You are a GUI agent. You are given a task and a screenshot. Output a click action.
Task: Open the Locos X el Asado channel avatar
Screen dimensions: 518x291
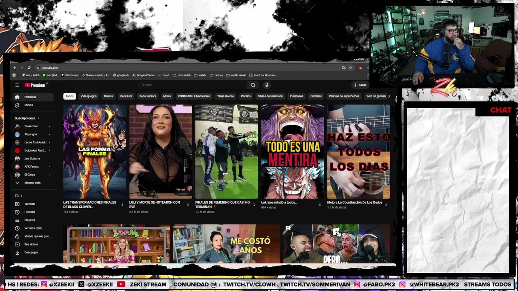pyautogui.click(x=17, y=142)
